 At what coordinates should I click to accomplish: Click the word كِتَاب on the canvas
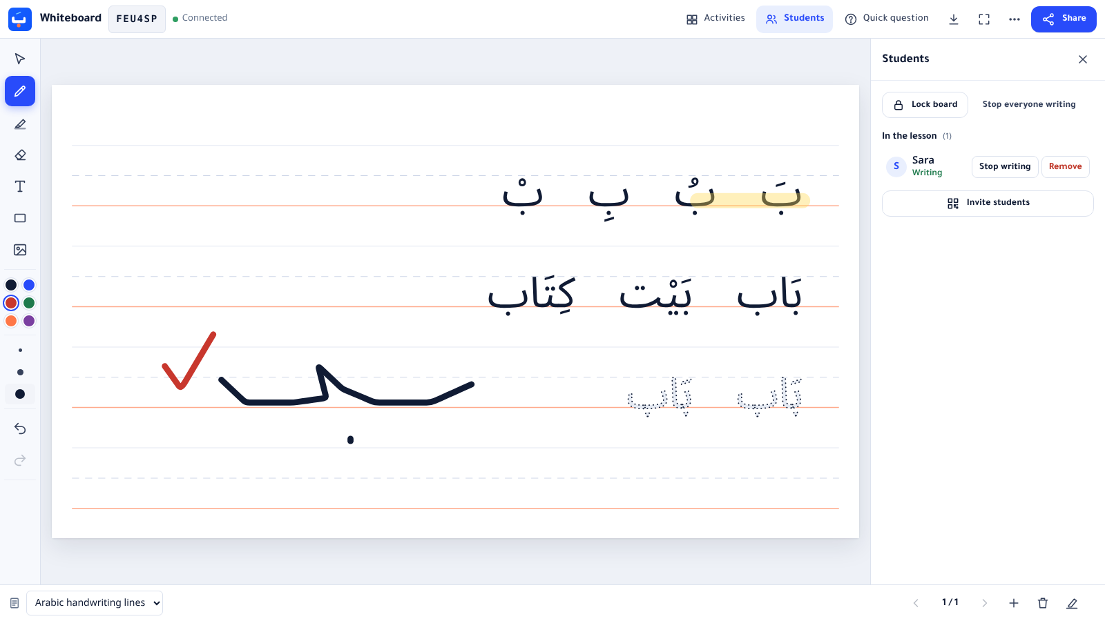(531, 296)
